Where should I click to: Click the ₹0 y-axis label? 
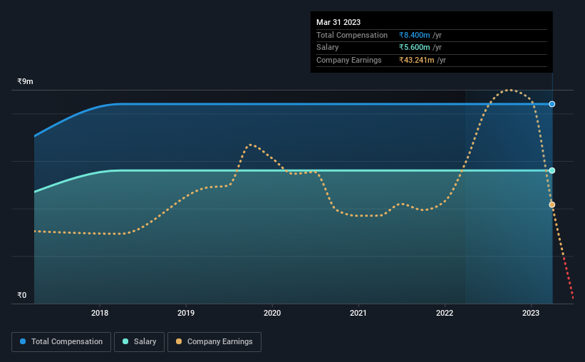(x=21, y=295)
